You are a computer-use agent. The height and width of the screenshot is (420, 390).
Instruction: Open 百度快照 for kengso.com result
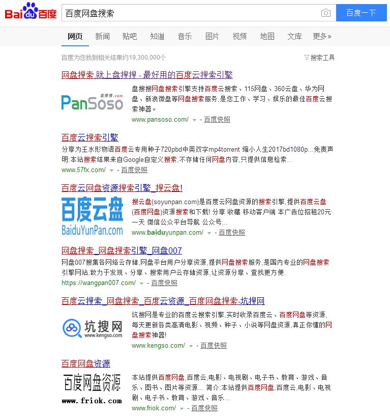pos(214,346)
